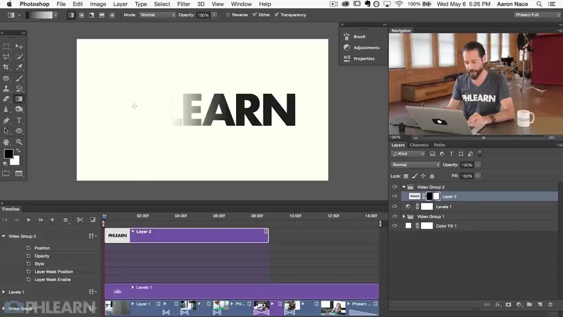Click the foreground color swatch
This screenshot has height=317, width=563.
click(8, 154)
